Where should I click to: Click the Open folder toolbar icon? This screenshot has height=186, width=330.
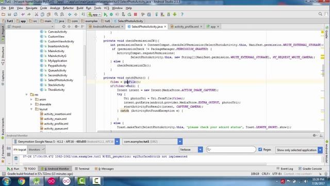point(4,14)
